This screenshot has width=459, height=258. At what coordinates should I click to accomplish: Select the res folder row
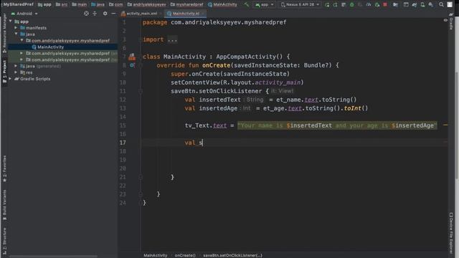[x=62, y=72]
